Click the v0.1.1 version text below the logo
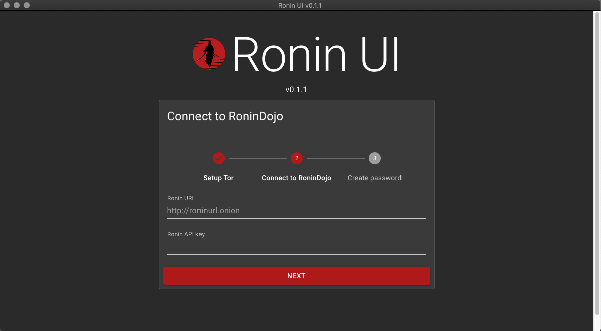Screen dimensions: 601x331 [296, 89]
